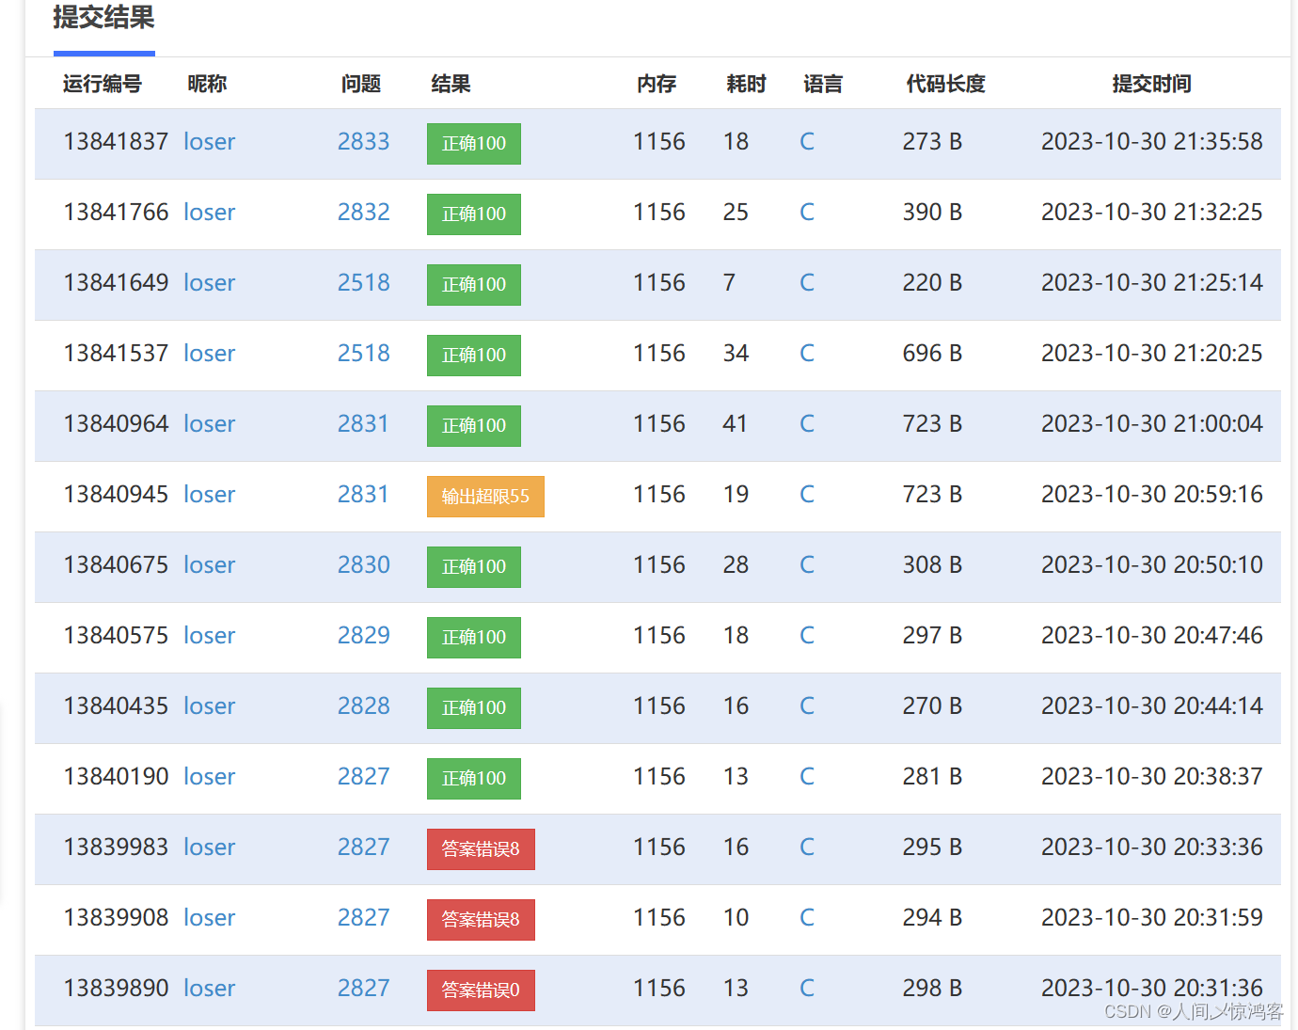Click the 内存 column header
The width and height of the screenshot is (1298, 1030).
pyautogui.click(x=657, y=84)
